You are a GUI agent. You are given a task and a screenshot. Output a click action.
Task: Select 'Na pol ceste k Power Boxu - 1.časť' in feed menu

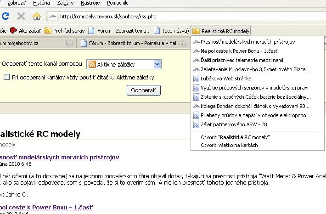[258, 51]
